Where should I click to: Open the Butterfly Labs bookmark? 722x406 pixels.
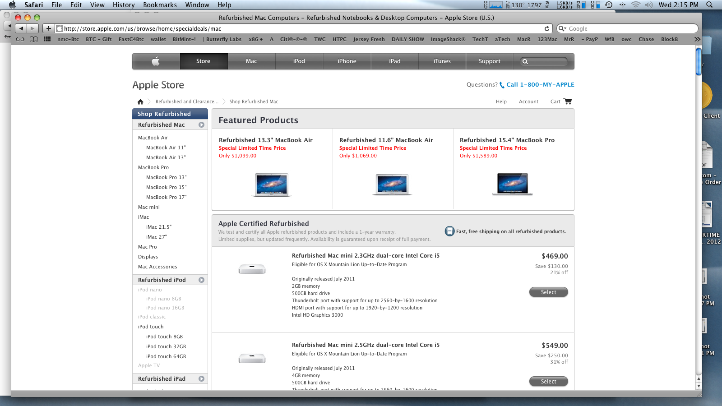(x=224, y=39)
